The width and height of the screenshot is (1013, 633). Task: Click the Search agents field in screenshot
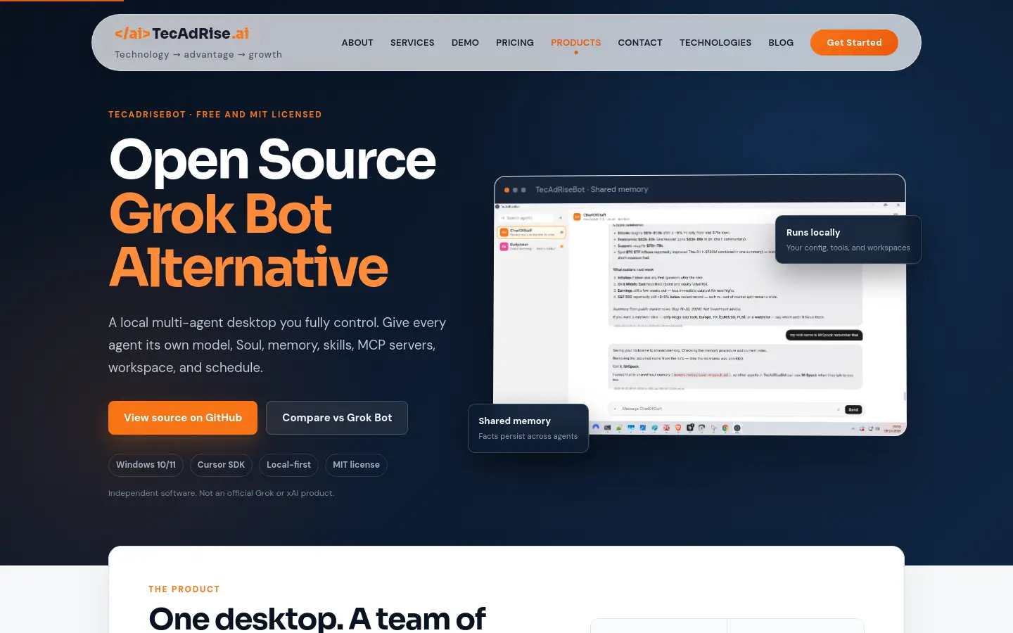coord(528,218)
